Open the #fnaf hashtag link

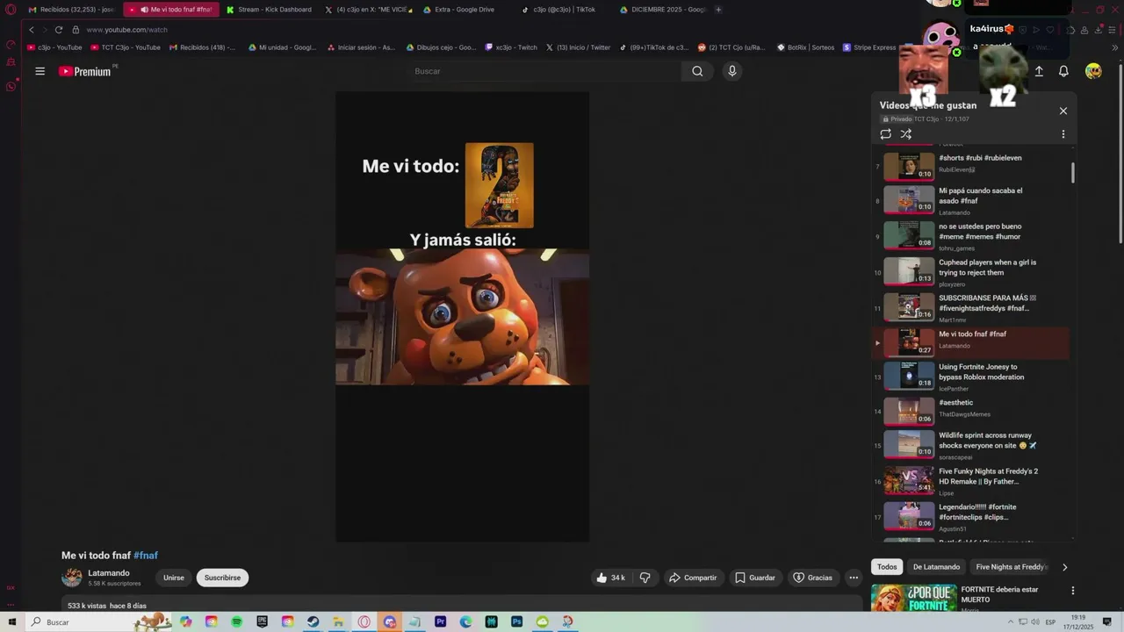[146, 556]
